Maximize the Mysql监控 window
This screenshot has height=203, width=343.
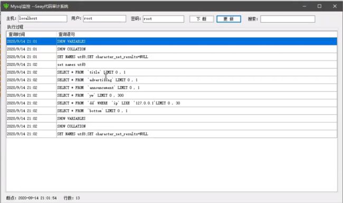pyautogui.click(x=319, y=6)
